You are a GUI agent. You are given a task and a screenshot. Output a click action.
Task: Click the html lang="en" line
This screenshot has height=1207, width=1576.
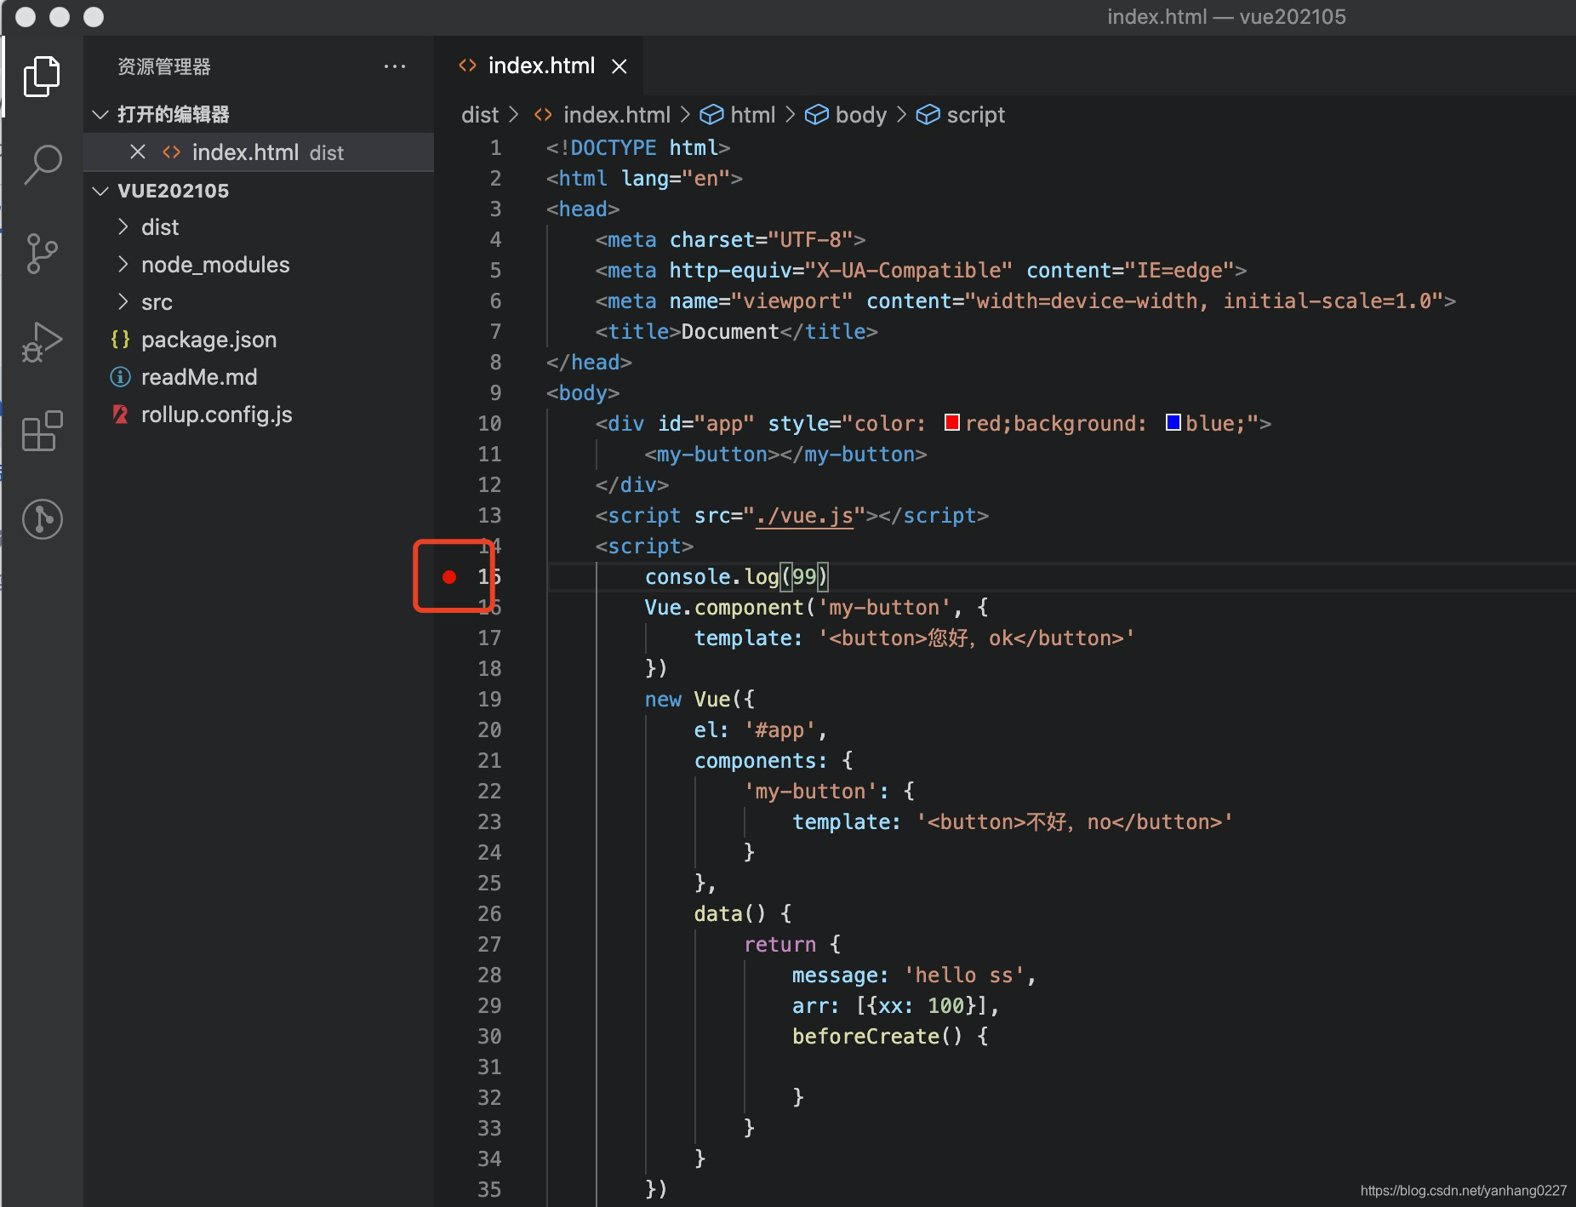point(644,179)
